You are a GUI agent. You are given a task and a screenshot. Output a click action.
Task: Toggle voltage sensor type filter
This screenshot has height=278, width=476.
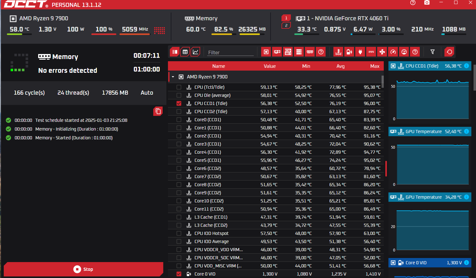coord(349,52)
